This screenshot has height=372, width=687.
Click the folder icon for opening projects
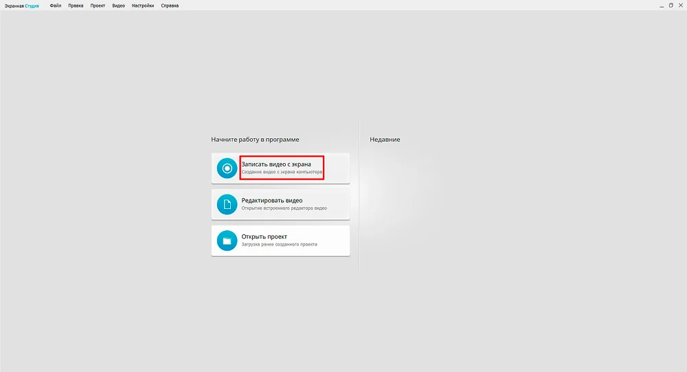pos(227,241)
